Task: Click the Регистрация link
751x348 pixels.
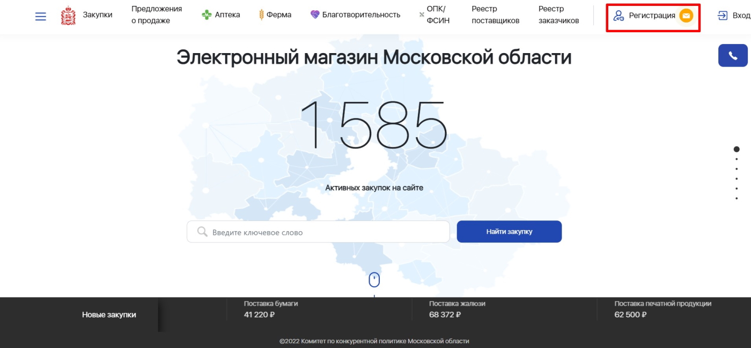Action: click(x=652, y=16)
